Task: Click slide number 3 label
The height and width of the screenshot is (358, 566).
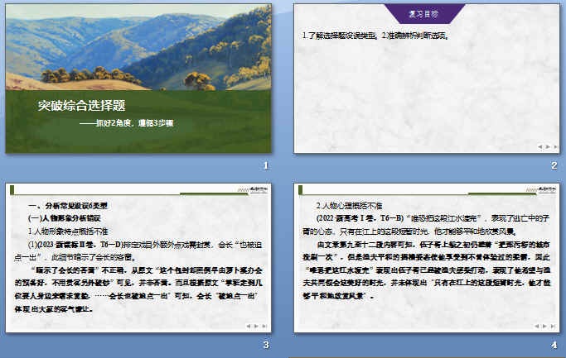Action: (x=266, y=345)
